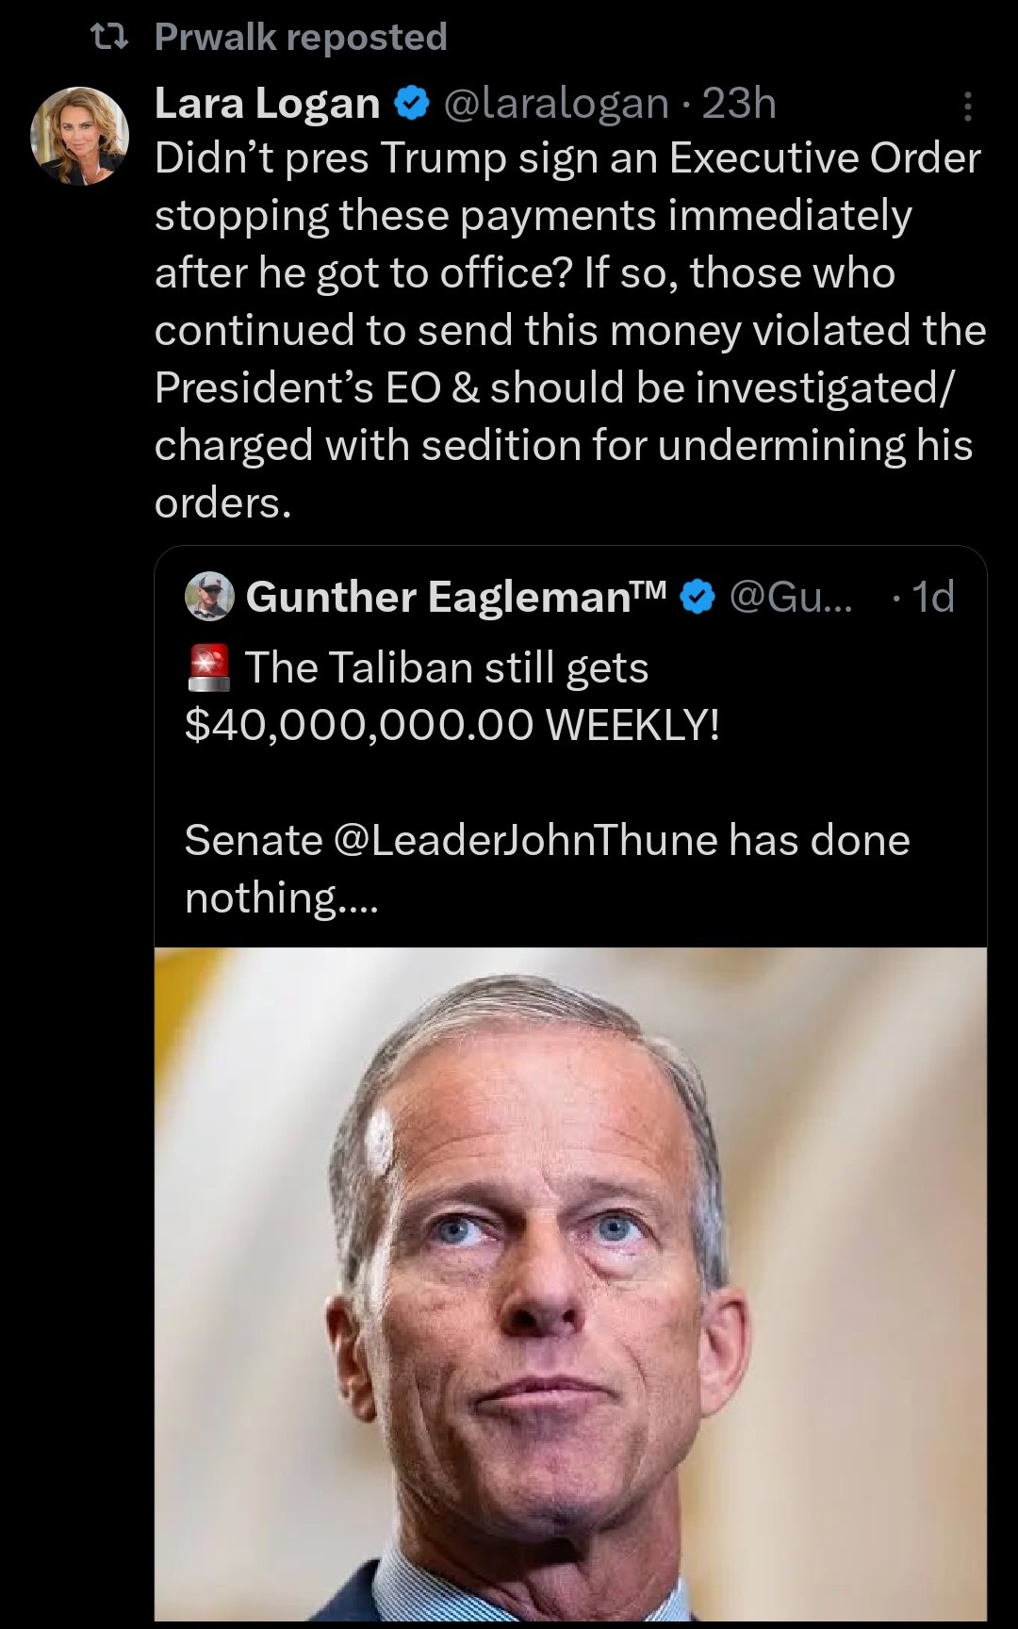Tap the repost arrows icon at top
Image resolution: width=1018 pixels, height=1629 pixels.
click(107, 38)
